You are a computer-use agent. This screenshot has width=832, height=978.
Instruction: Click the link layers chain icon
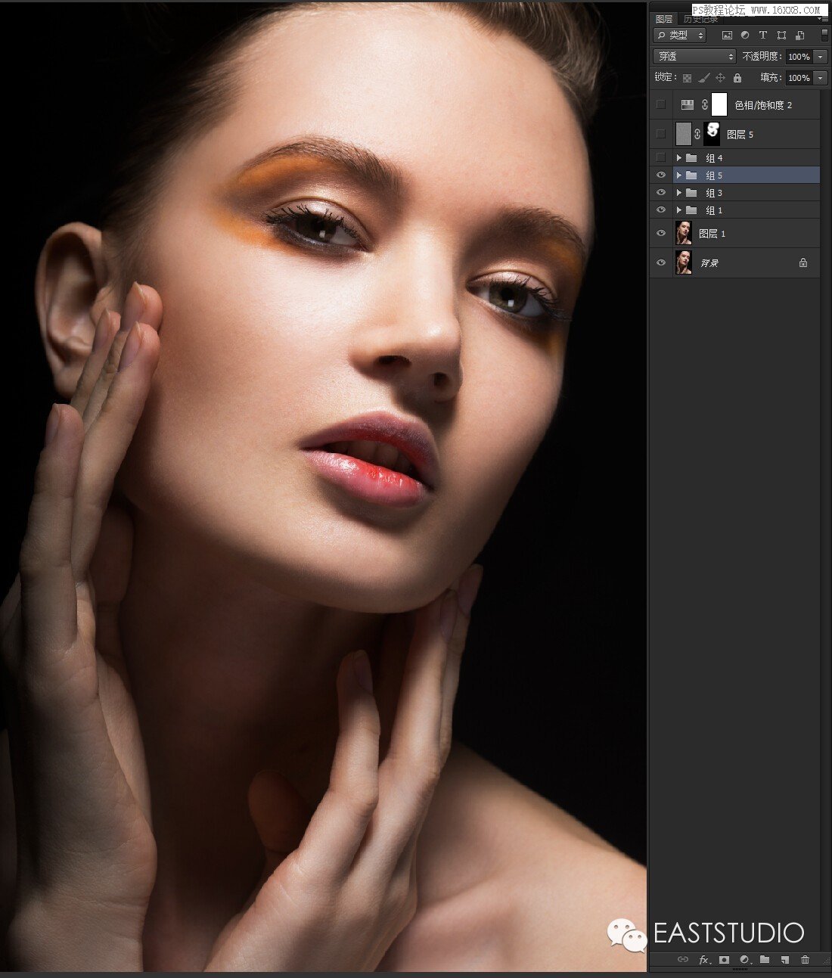tap(683, 959)
